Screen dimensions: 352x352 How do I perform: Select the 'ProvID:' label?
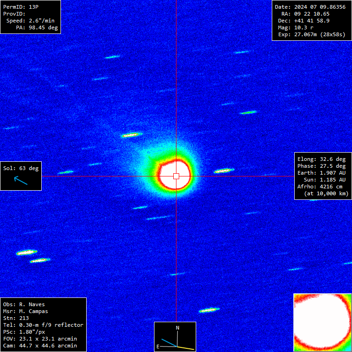click(14, 14)
